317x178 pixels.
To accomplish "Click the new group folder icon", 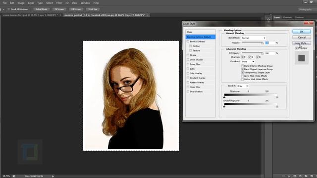I will coord(306,176).
